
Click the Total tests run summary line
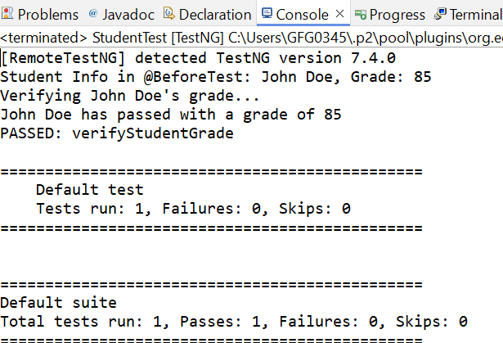[234, 322]
